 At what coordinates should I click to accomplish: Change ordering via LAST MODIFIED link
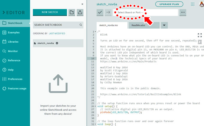pyautogui.click(x=57, y=33)
